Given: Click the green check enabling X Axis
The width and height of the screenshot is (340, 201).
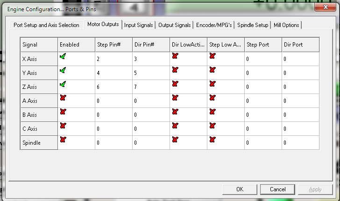Looking at the screenshot, I should [x=63, y=56].
